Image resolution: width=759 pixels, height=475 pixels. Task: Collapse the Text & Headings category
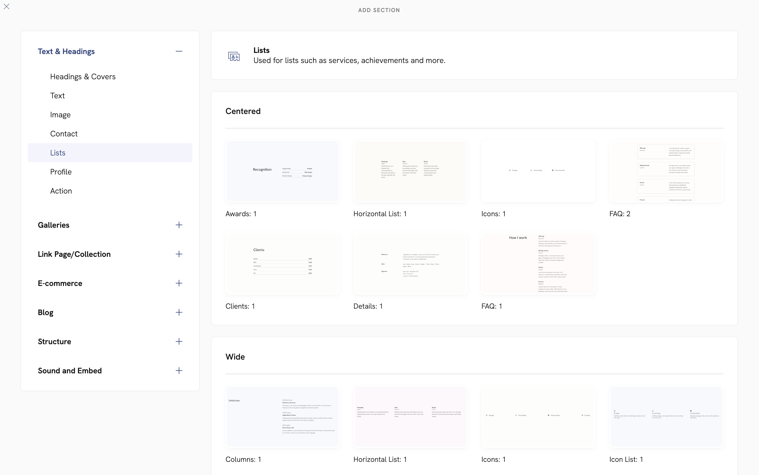(x=179, y=51)
